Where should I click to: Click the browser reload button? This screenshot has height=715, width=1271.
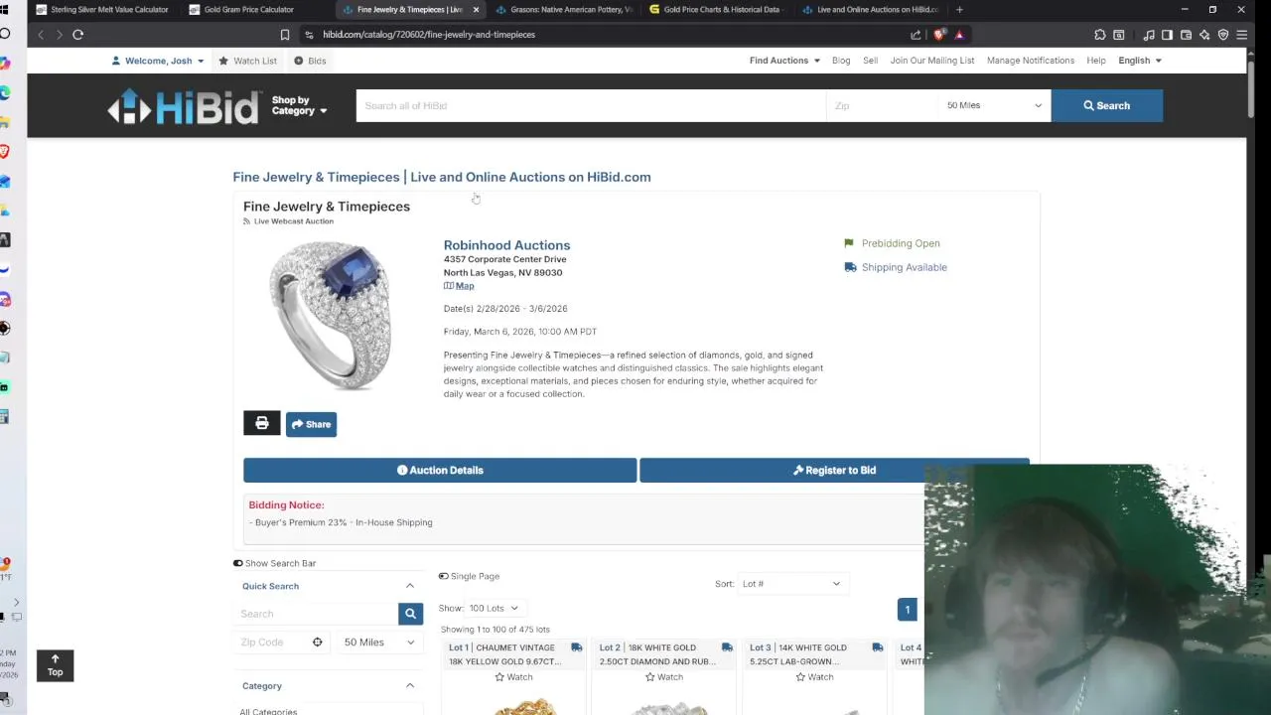[x=77, y=35]
